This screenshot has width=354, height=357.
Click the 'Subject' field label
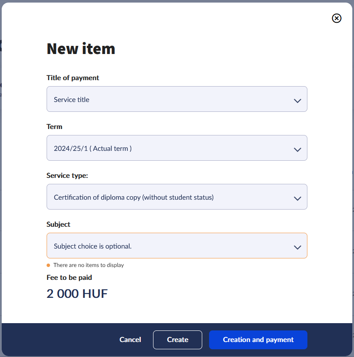[x=58, y=224]
